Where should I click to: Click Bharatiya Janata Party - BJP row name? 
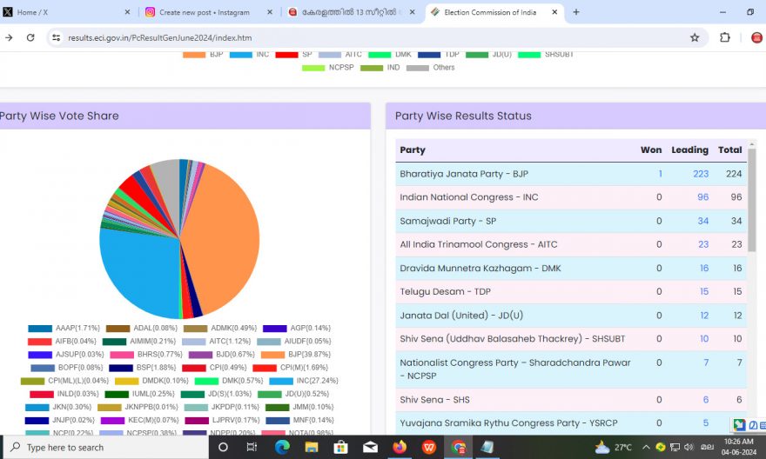click(x=464, y=174)
